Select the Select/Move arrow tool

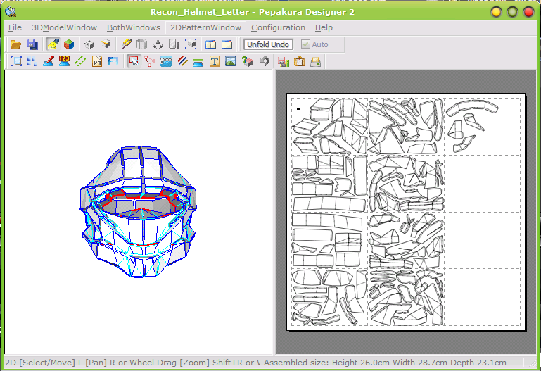tap(134, 61)
